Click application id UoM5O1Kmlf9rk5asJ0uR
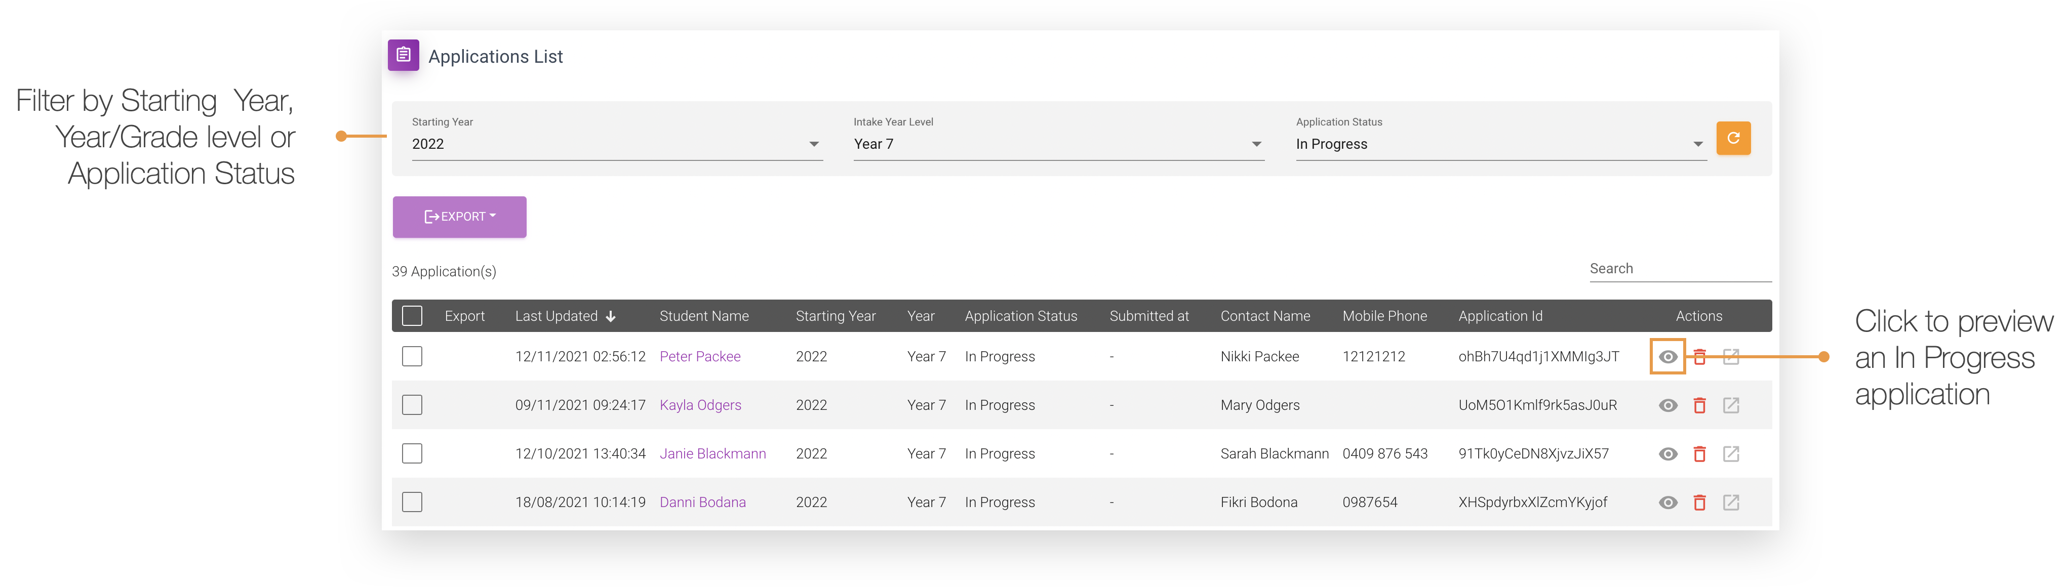The width and height of the screenshot is (2066, 587). (1537, 405)
